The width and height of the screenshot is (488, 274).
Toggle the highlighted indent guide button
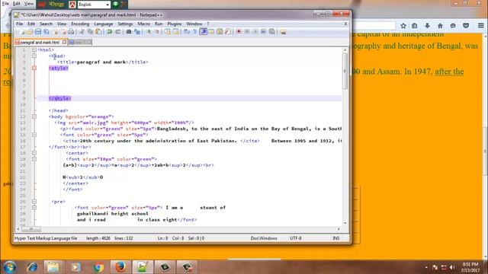tap(204, 32)
